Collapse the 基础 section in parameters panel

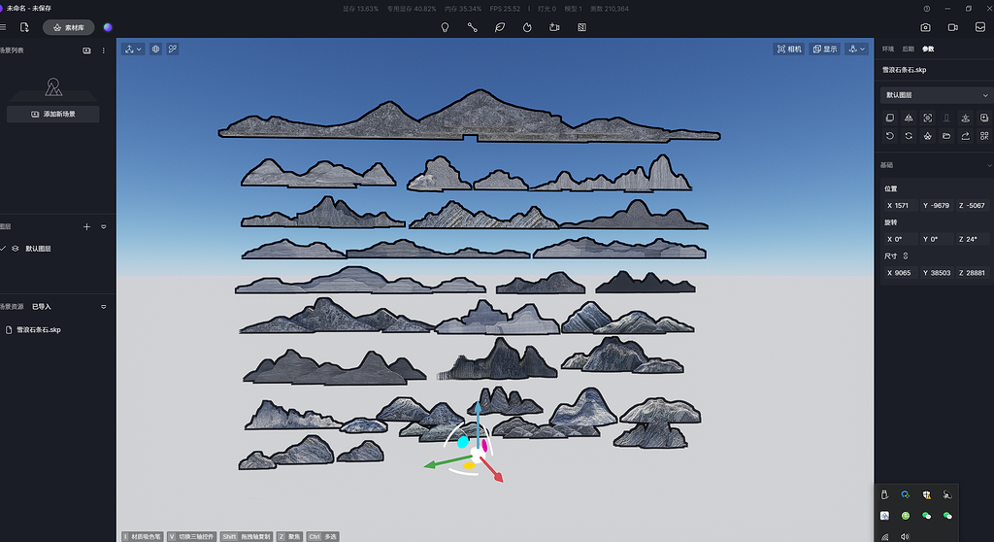click(984, 165)
